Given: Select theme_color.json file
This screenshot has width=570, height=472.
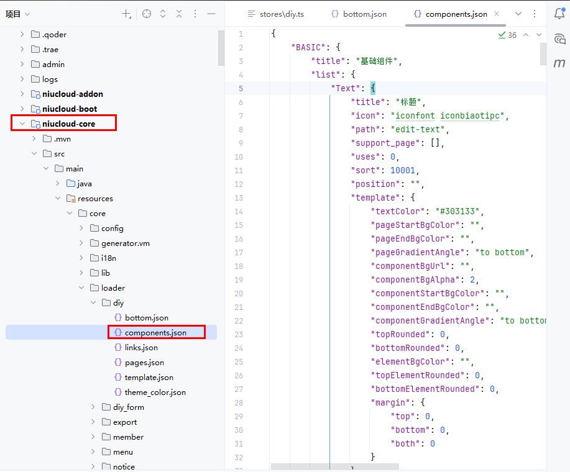Looking at the screenshot, I should coord(155,393).
